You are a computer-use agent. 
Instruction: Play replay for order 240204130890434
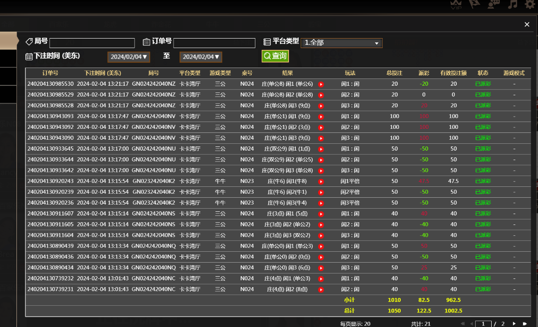pos(321,268)
